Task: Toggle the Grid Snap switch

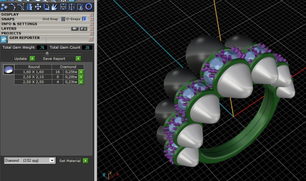Action: click(63, 19)
